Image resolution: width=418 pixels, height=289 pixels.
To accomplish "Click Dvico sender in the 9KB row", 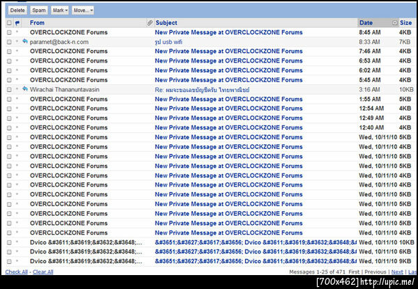I will 86,262.
